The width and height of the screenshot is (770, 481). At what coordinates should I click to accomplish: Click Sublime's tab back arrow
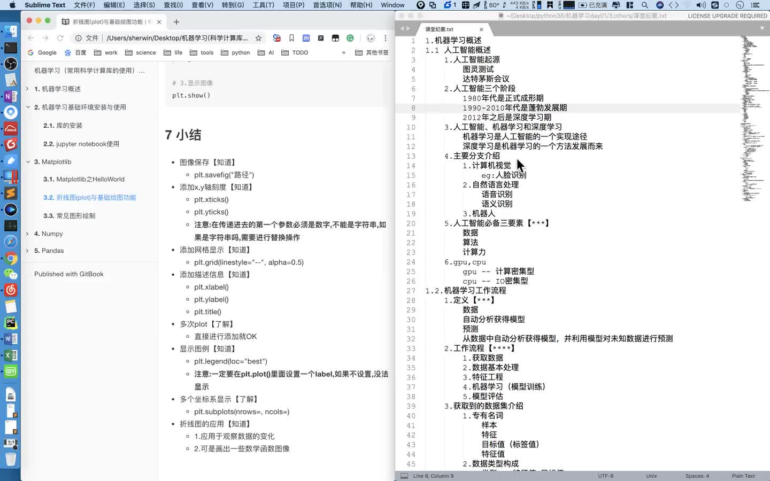pos(402,28)
